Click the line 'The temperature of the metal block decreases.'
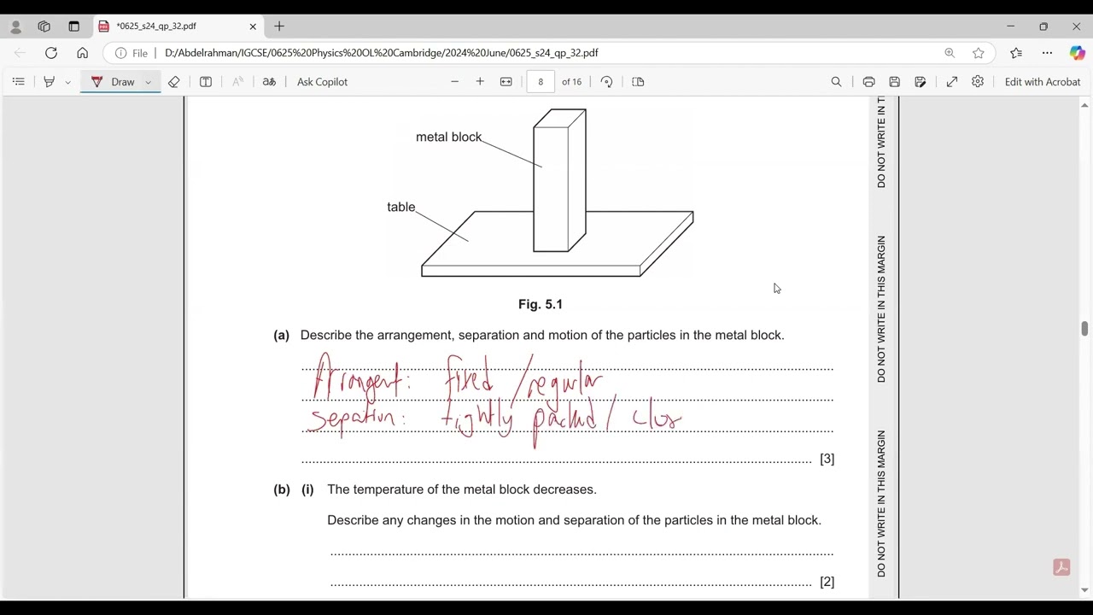 [x=462, y=489]
